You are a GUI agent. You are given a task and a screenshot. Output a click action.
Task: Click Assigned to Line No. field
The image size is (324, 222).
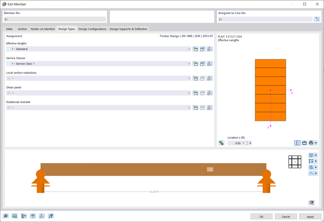coord(265,20)
